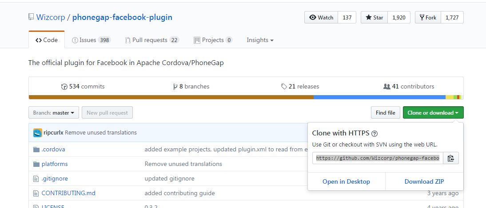View the 41 contributors
This screenshot has width=486, height=208.
click(409, 86)
